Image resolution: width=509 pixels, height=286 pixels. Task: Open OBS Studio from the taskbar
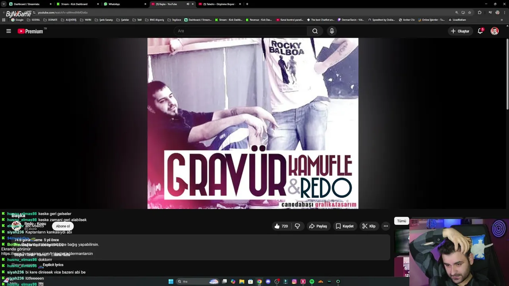click(x=277, y=282)
